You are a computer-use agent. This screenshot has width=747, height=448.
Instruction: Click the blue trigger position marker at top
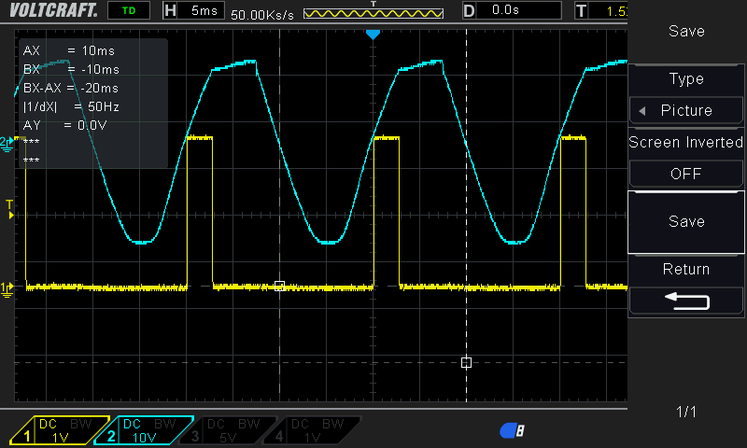[x=373, y=35]
